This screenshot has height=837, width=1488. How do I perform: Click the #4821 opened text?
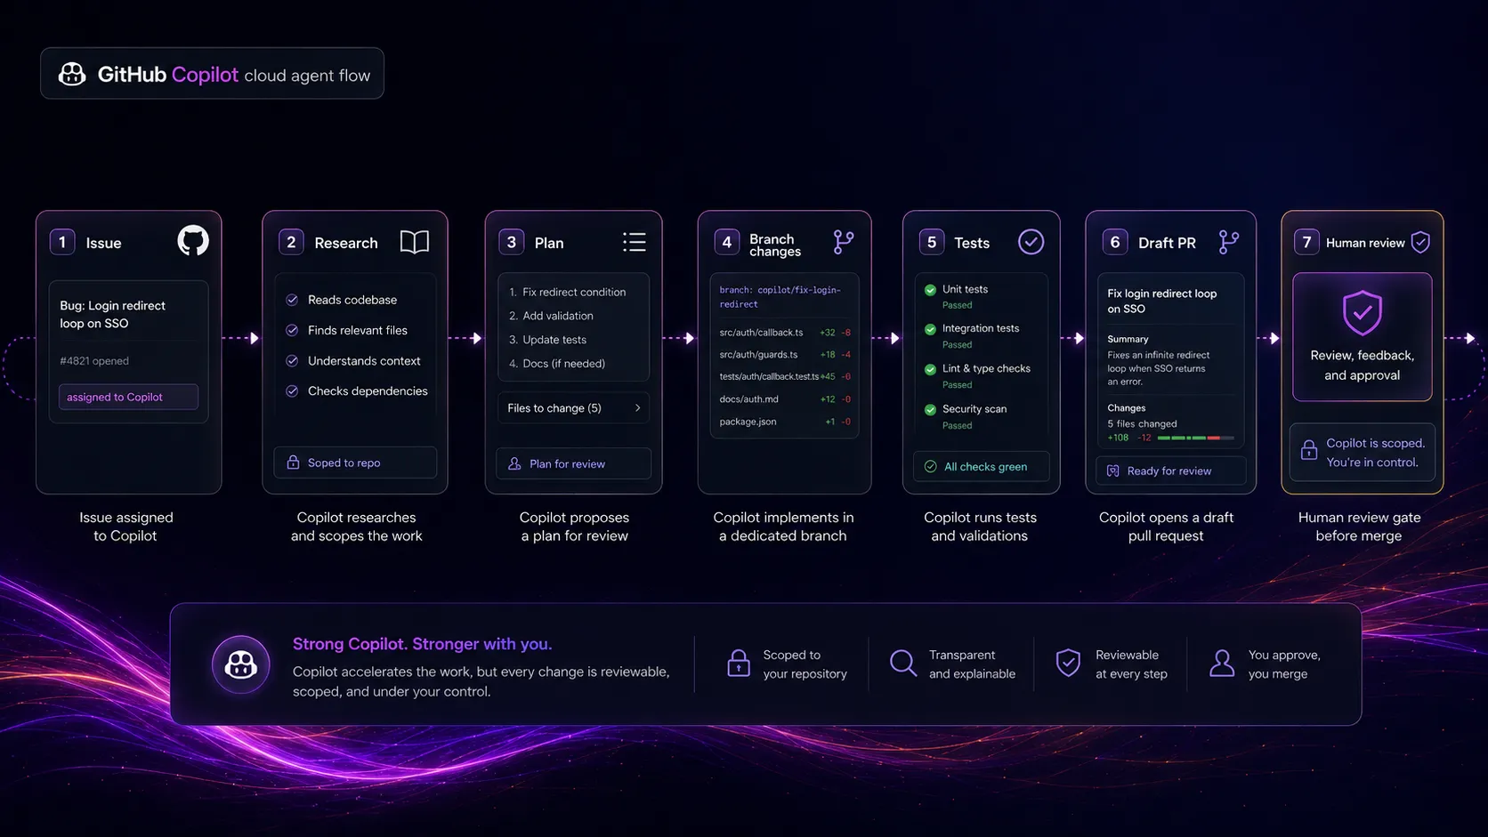94,360
